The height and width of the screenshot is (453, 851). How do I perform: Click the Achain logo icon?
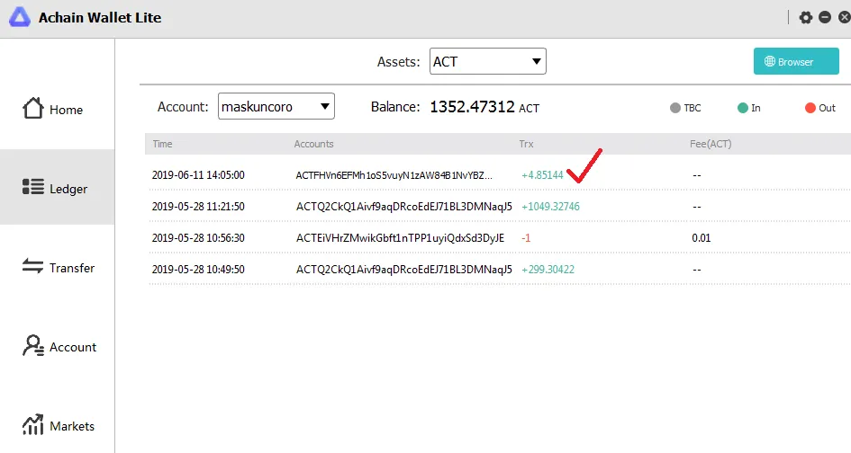tap(20, 17)
